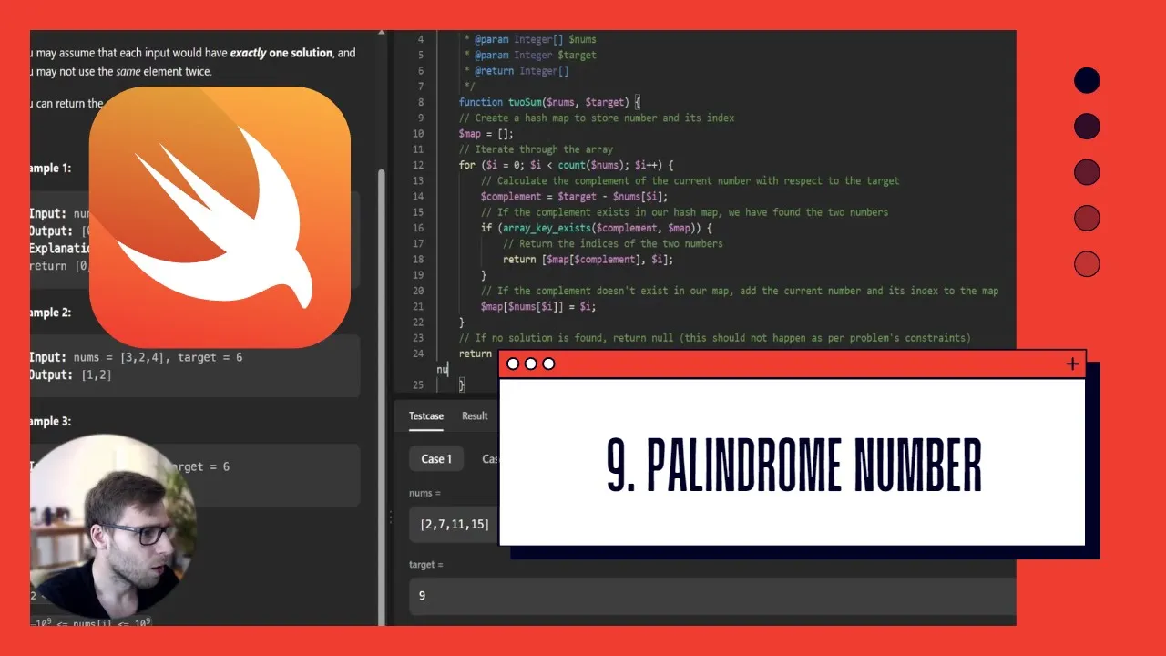Select the Case 1 test button
This screenshot has width=1166, height=656.
436,458
